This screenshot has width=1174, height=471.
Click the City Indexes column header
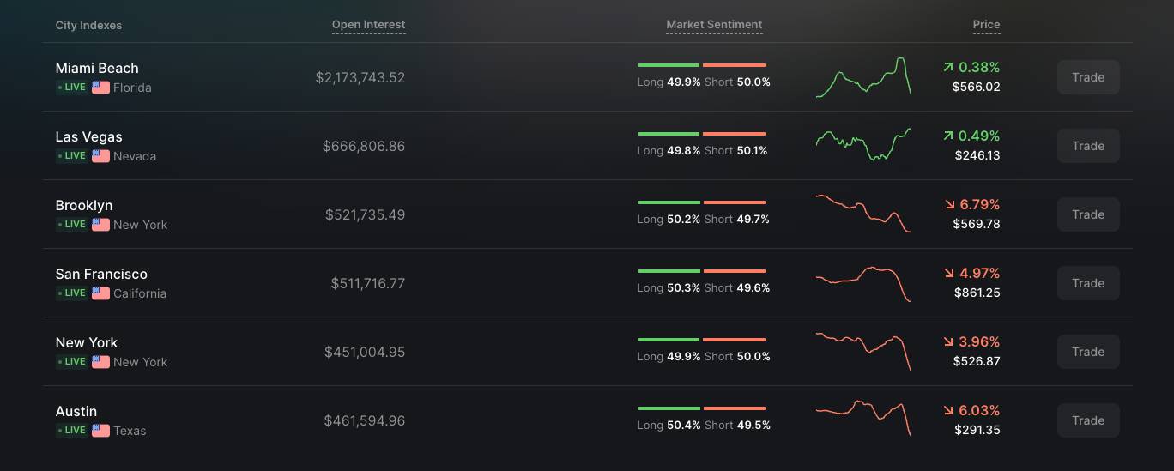(x=88, y=26)
